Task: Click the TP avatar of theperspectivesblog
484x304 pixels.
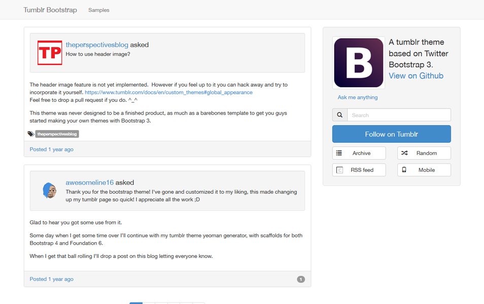Action: pyautogui.click(x=50, y=53)
